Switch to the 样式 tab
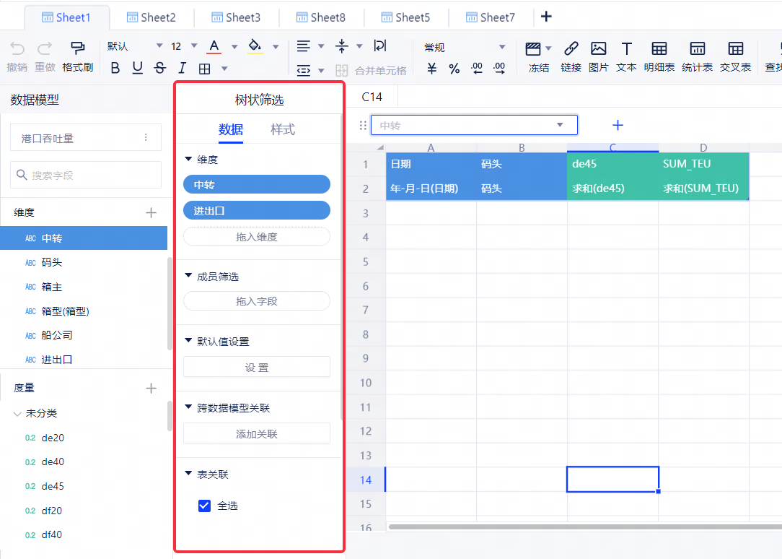This screenshot has width=782, height=559. coord(283,130)
